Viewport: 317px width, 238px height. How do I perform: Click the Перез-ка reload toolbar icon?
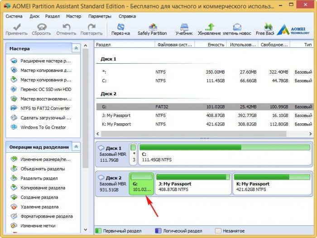click(121, 27)
